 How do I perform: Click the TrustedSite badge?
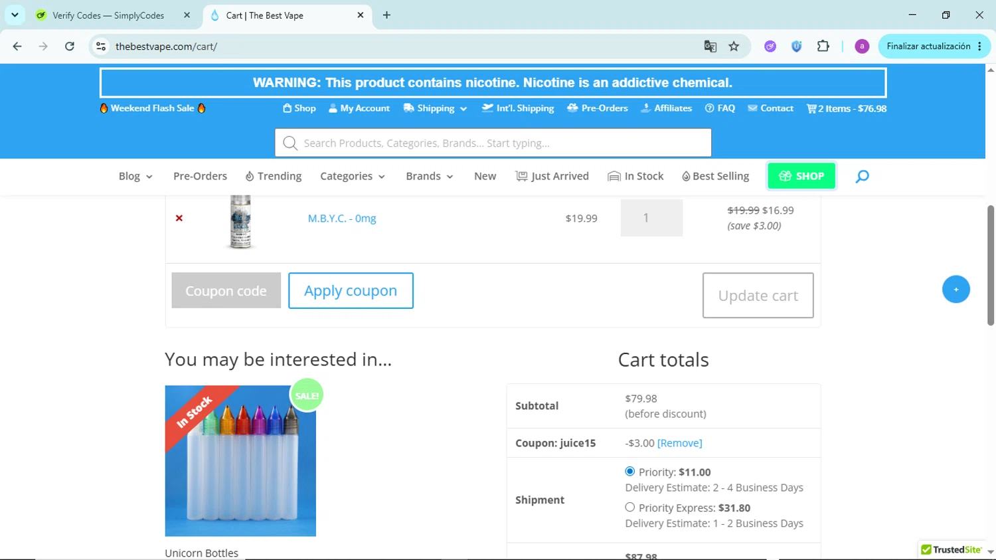(x=952, y=549)
